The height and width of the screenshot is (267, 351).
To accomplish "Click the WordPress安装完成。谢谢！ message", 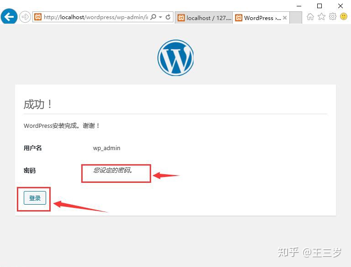I will [x=61, y=126].
